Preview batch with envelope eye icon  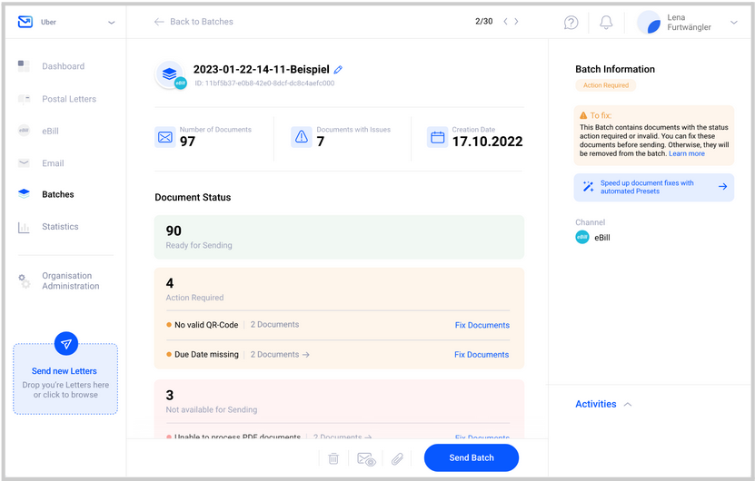coord(366,459)
